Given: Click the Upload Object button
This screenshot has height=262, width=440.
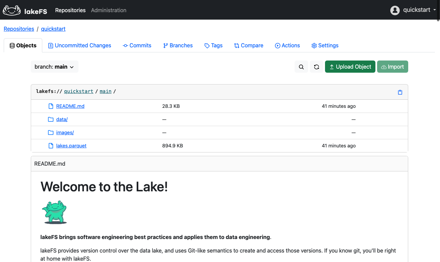Looking at the screenshot, I should tap(350, 67).
